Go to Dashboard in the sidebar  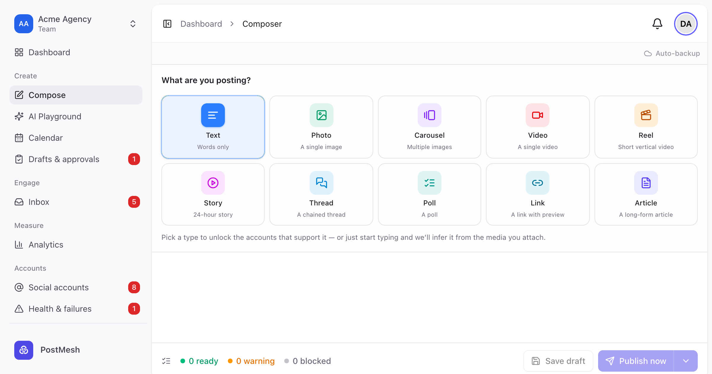[x=76, y=52]
